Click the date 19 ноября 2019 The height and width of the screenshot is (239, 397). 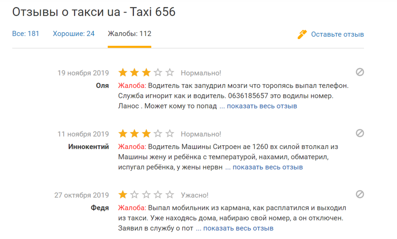pyautogui.click(x=83, y=73)
